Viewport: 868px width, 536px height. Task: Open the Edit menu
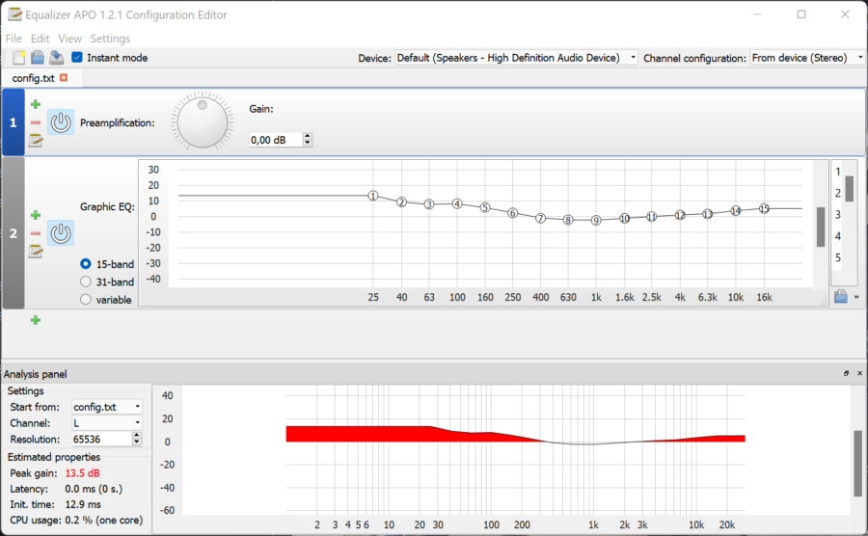coord(40,39)
